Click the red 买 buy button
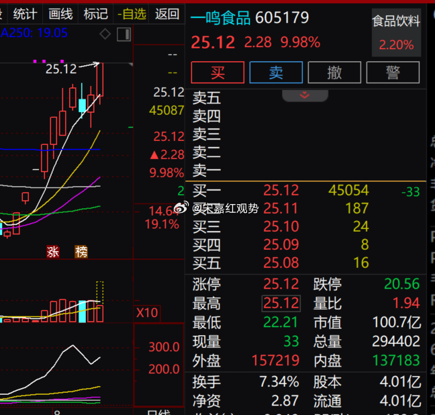This screenshot has width=435, height=415. pos(217,73)
